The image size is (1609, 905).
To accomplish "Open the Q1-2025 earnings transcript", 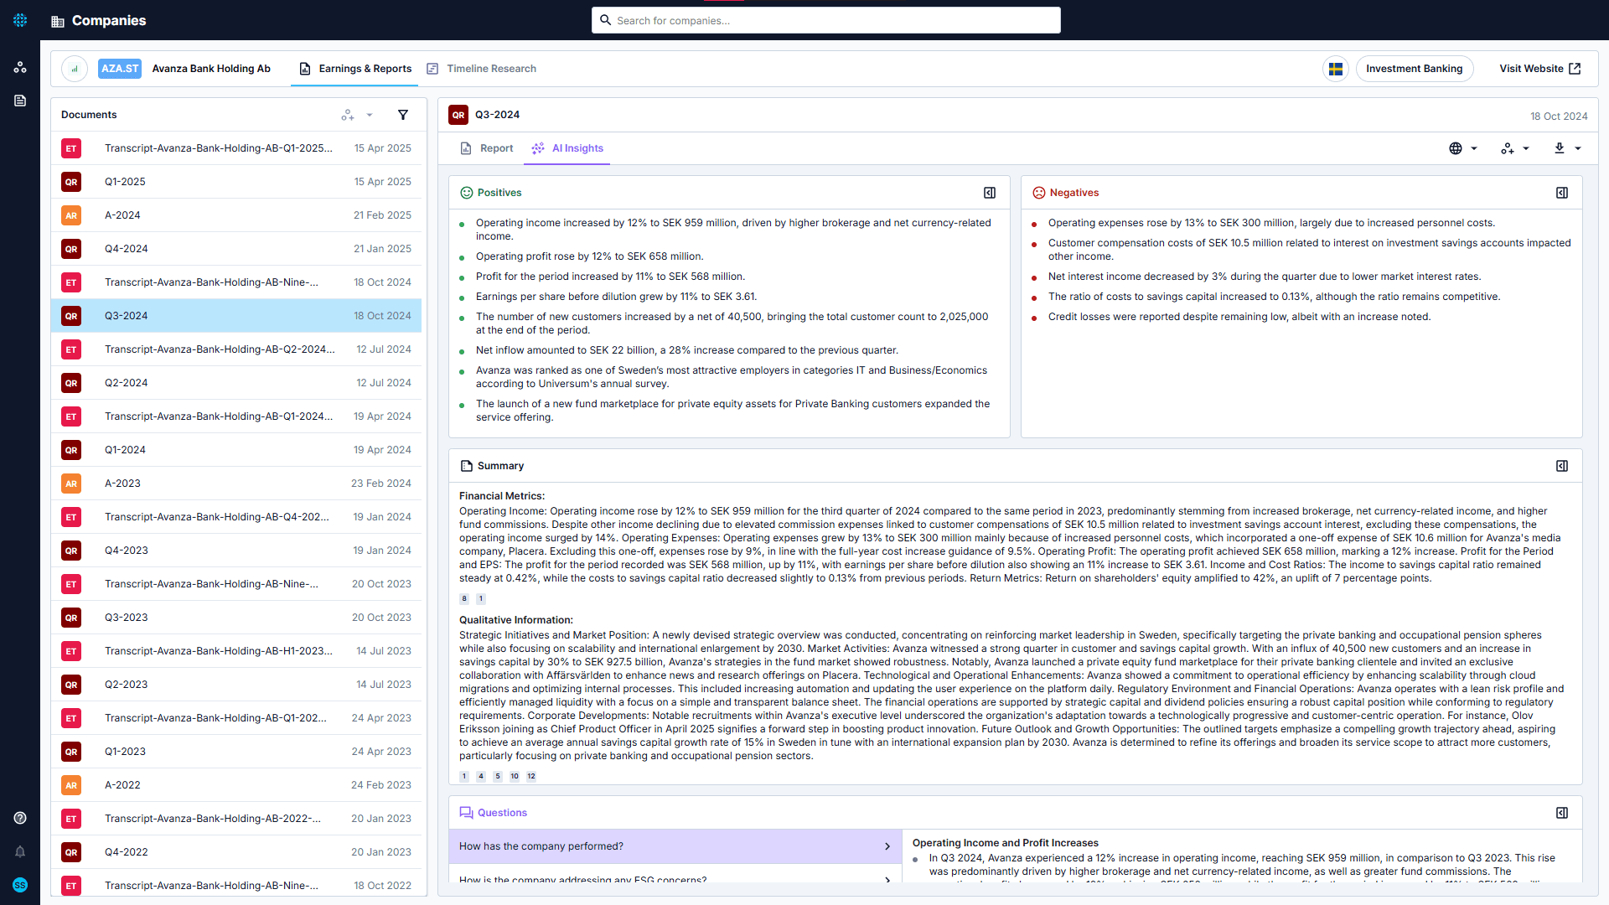I will pyautogui.click(x=236, y=148).
